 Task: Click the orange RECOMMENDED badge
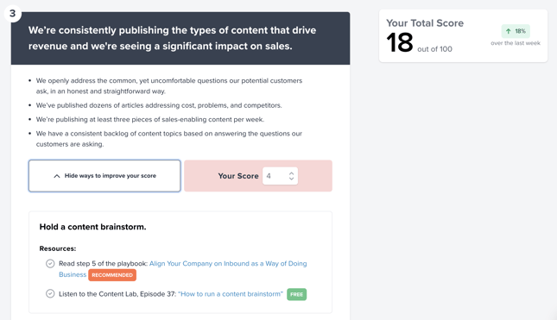coord(112,275)
